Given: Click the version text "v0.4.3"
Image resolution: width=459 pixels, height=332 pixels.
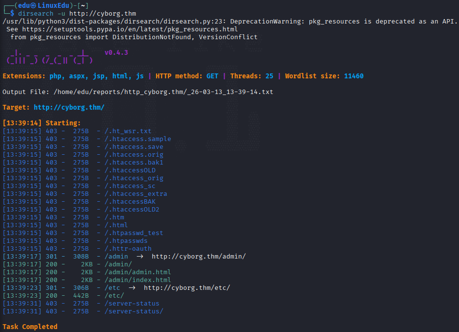Looking at the screenshot, I should [116, 52].
